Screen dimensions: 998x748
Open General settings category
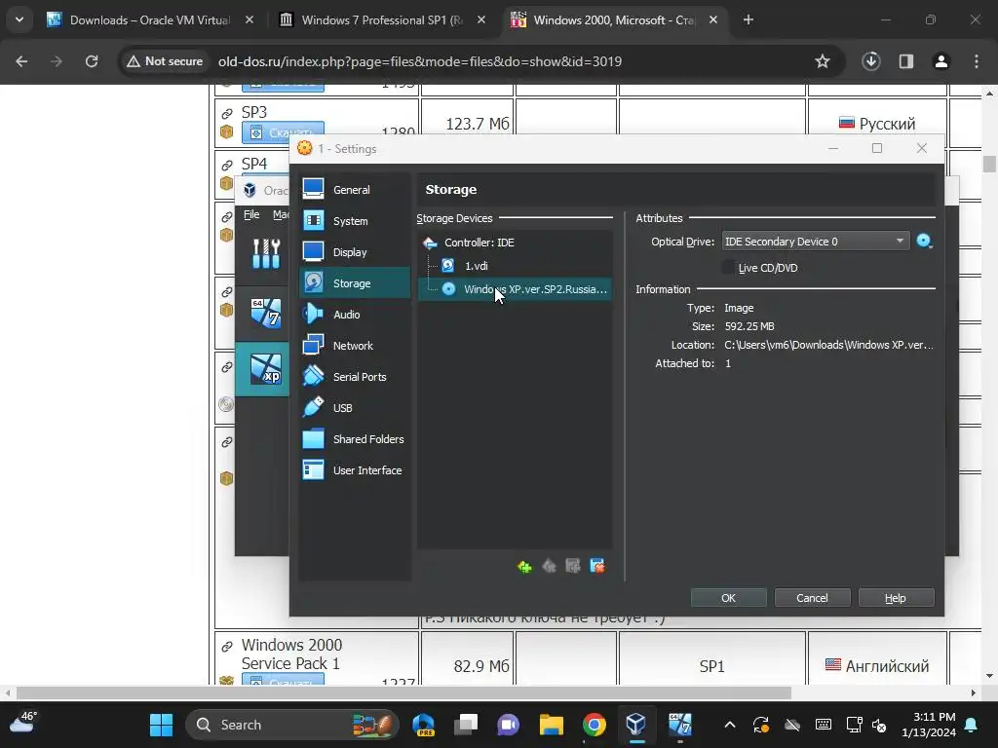(x=354, y=190)
